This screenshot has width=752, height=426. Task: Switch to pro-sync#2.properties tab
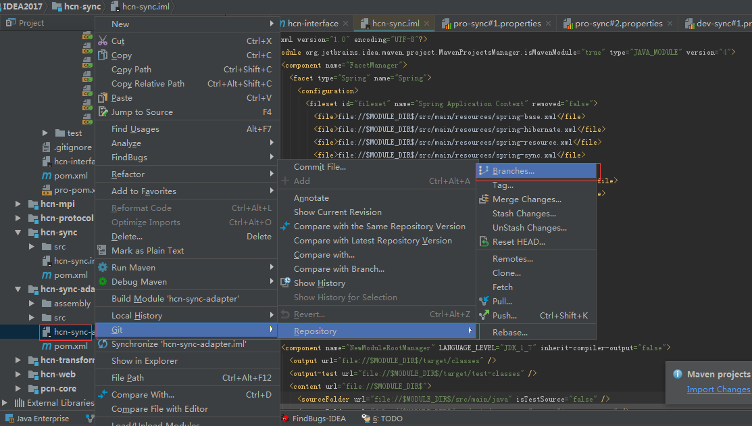click(619, 23)
